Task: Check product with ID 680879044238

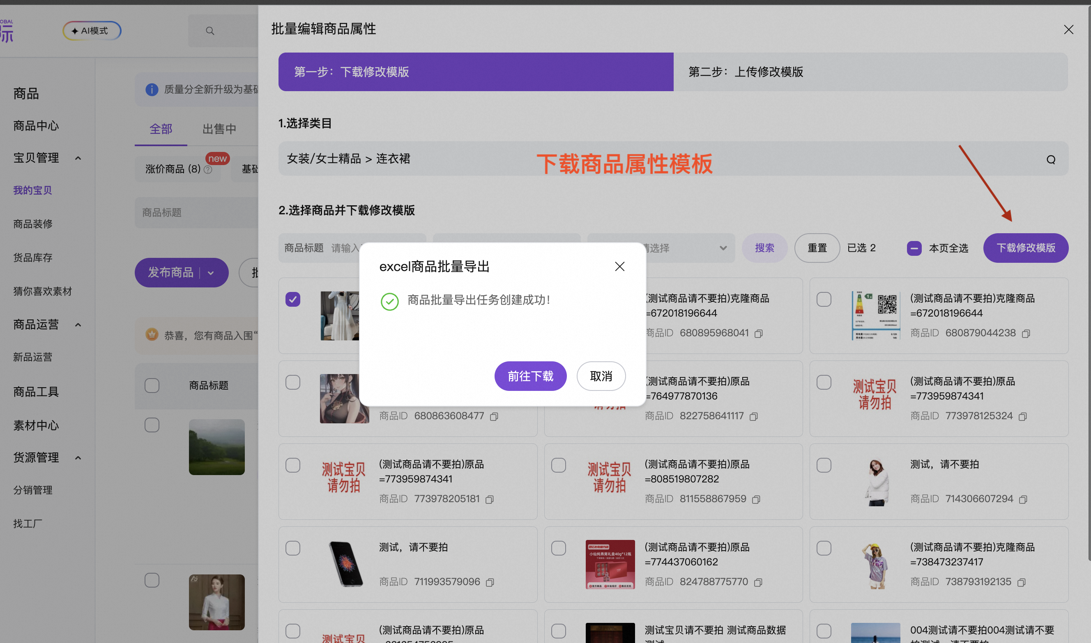Action: coord(824,299)
